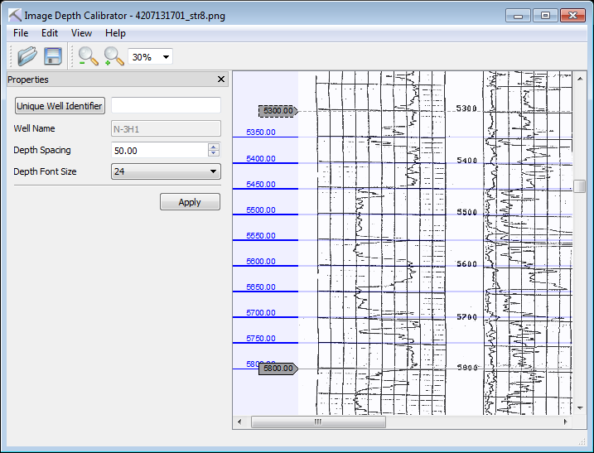This screenshot has width=594, height=453.
Task: Click the application logo in title bar
Action: coord(14,15)
